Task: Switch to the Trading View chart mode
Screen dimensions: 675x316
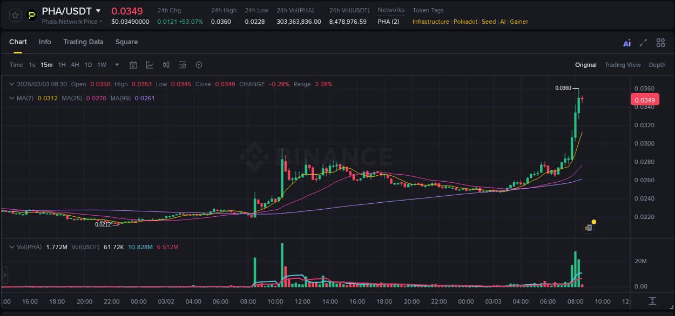Action: [x=623, y=65]
